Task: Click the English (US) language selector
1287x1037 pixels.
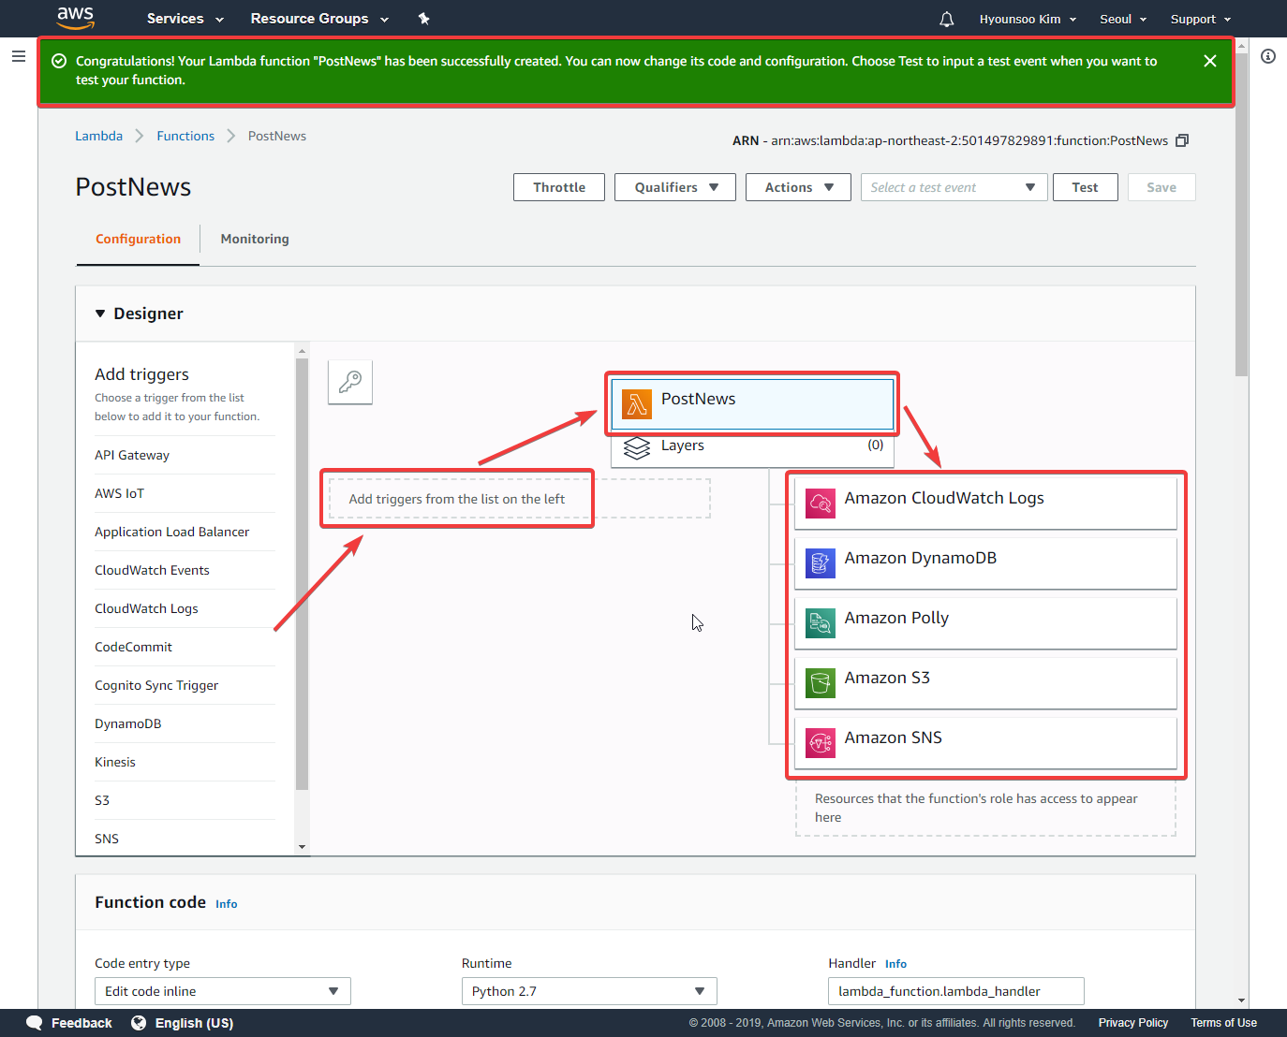Action: coord(194,1023)
